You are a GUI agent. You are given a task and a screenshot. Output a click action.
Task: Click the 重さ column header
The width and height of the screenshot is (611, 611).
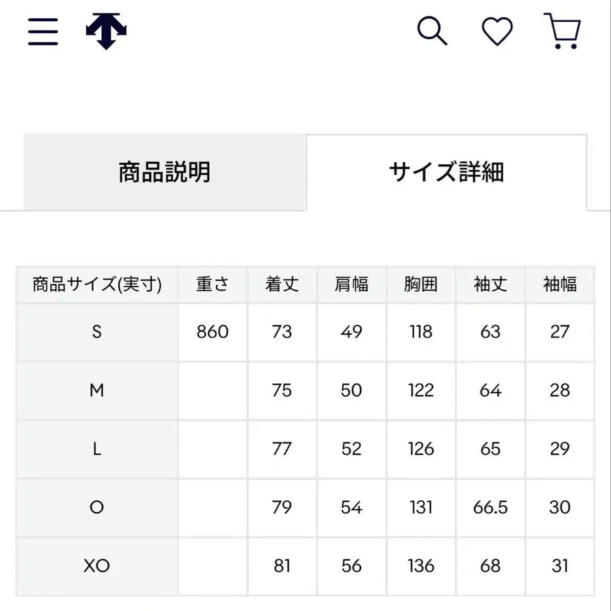coord(212,284)
